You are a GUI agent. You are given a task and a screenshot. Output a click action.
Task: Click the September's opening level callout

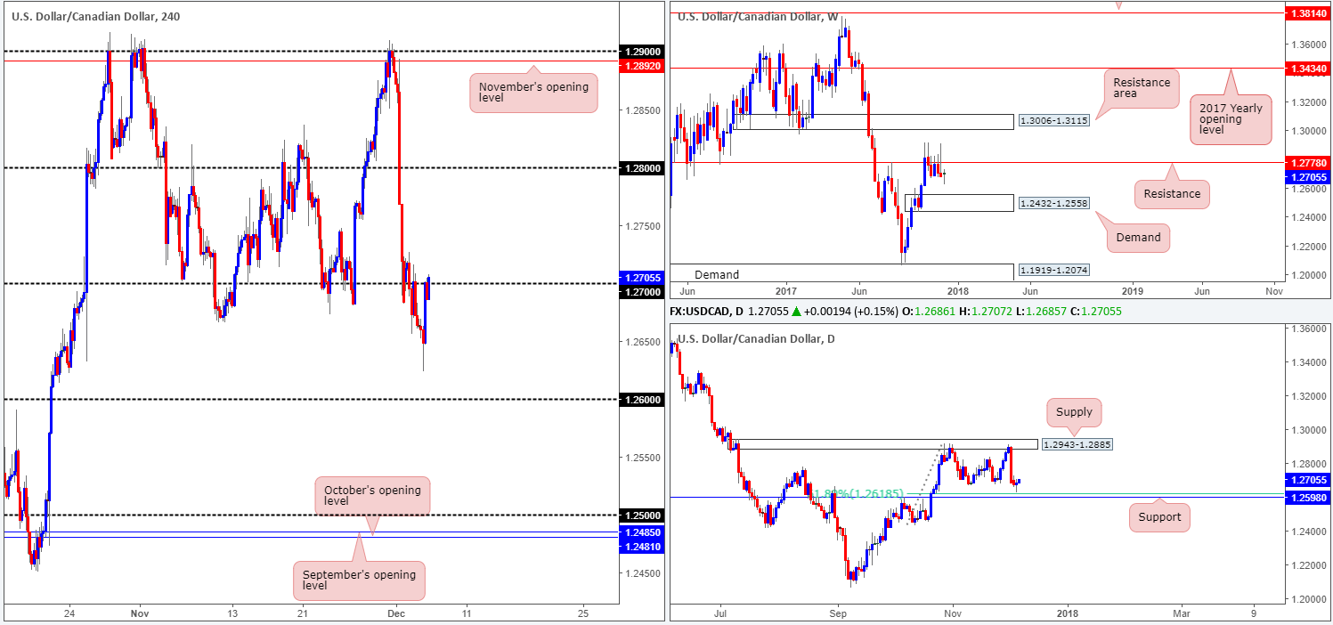point(359,580)
